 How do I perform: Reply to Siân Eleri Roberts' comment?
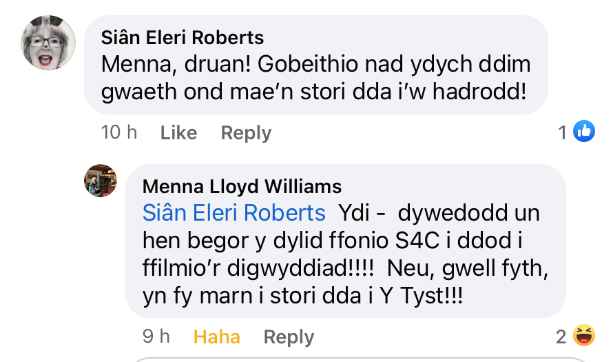(x=246, y=133)
